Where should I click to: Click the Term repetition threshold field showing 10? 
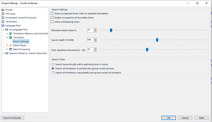tap(90, 50)
